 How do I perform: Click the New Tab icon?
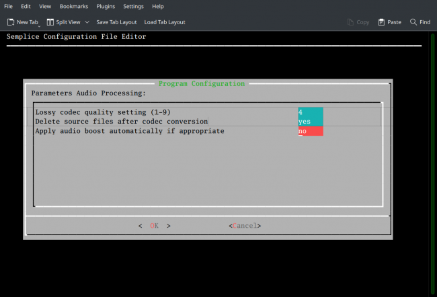(x=11, y=22)
